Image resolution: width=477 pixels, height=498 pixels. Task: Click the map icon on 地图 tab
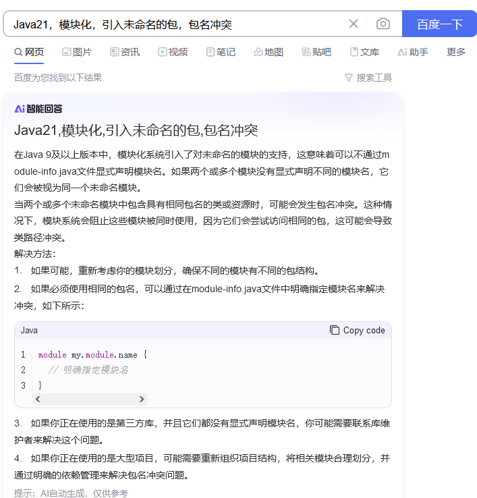tap(258, 52)
